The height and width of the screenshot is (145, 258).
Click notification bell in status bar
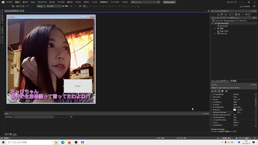point(255,138)
